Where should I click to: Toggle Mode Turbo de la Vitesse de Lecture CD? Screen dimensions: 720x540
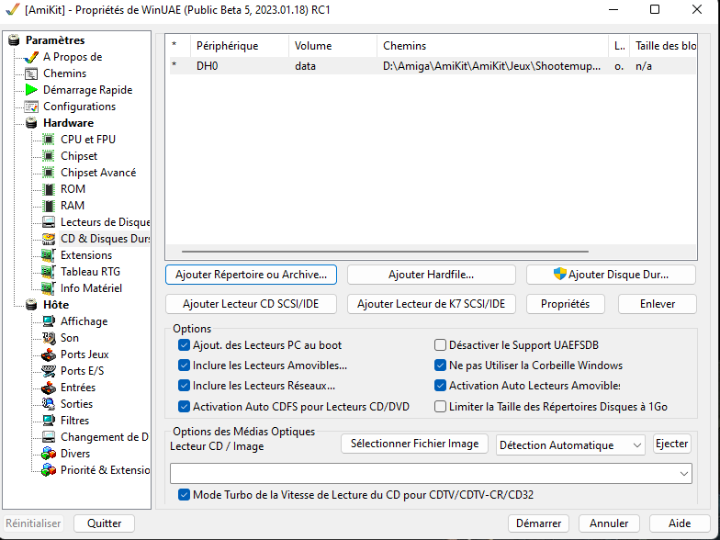click(x=184, y=494)
